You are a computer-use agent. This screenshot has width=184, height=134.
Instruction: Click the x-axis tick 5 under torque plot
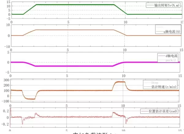pos(68,22)
